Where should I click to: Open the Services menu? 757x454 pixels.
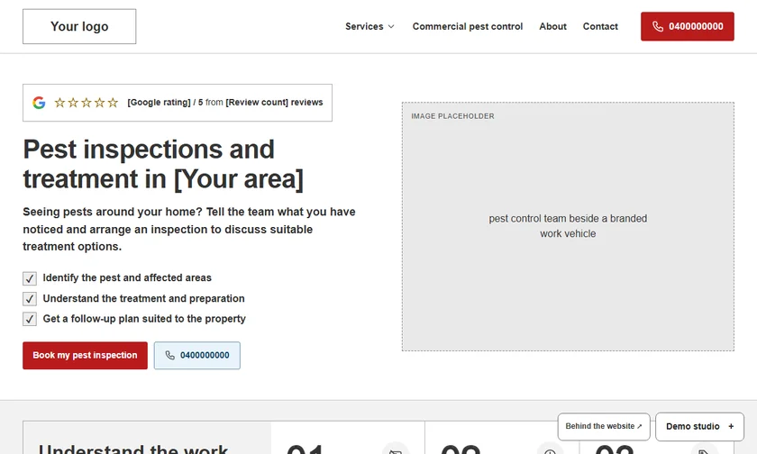pos(369,26)
